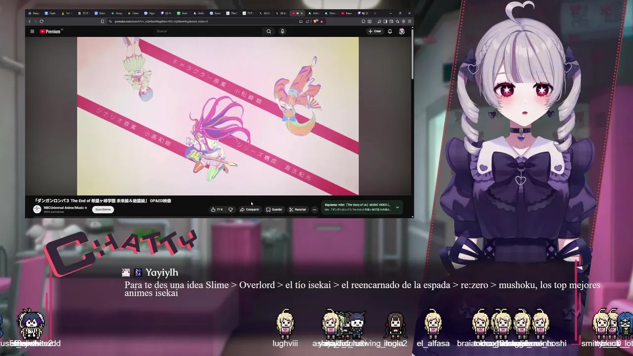
Task: Reload the page with browser refresh icon
Action: pyautogui.click(x=42, y=21)
